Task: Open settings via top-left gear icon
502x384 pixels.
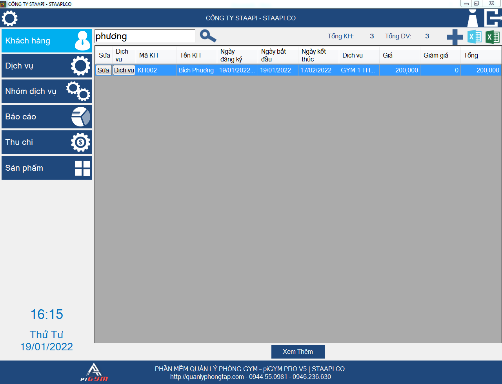Action: (10, 18)
